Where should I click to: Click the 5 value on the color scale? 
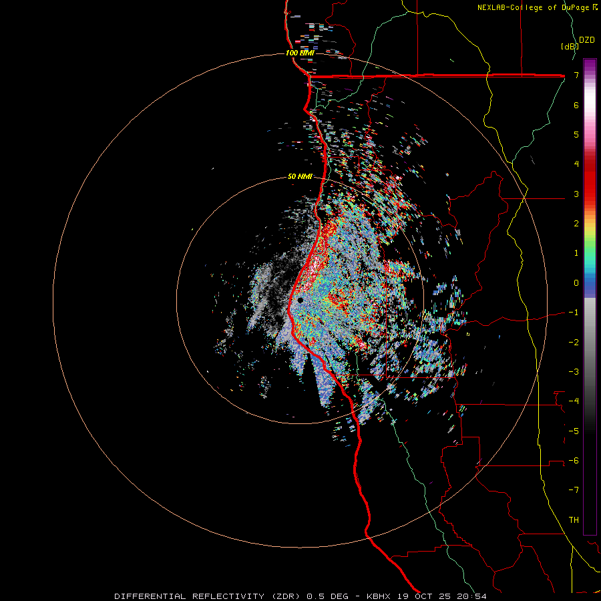pos(576,134)
